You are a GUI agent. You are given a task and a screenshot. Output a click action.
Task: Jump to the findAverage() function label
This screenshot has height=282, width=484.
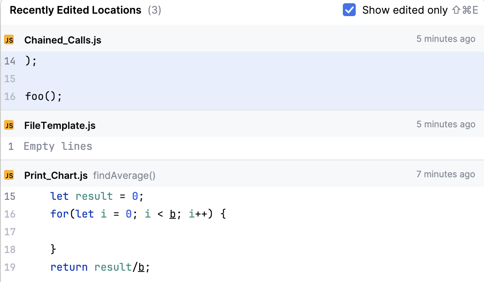[124, 175]
